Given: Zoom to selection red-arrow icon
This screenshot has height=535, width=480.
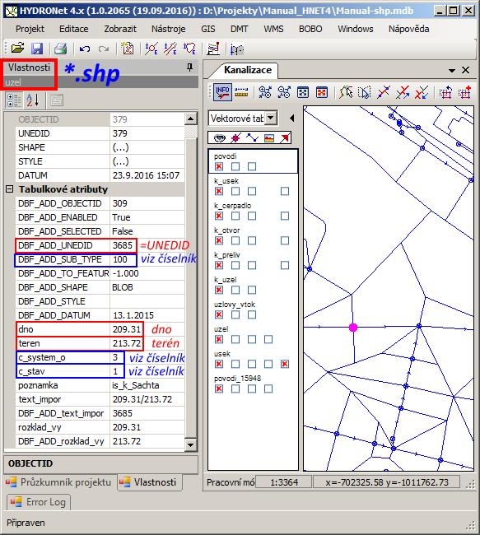Looking at the screenshot, I should click(322, 92).
